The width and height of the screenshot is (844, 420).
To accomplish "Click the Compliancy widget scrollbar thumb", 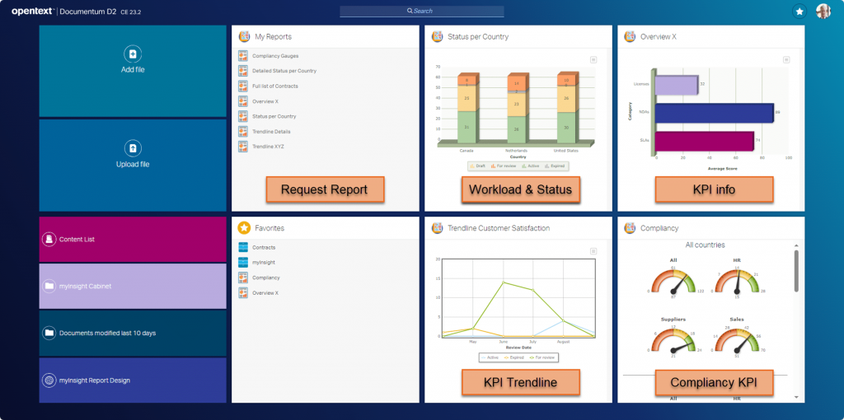I will [x=796, y=271].
